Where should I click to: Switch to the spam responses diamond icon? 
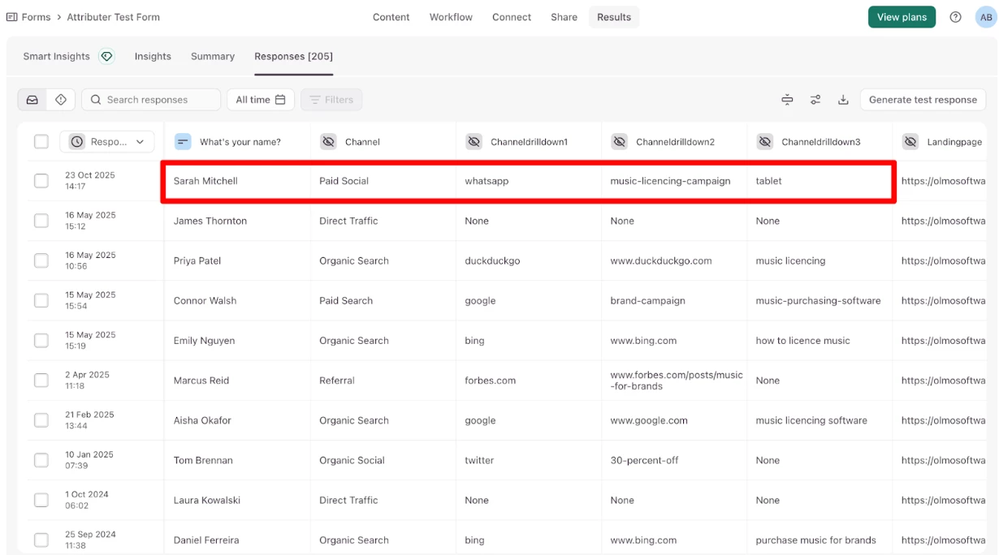(x=61, y=100)
